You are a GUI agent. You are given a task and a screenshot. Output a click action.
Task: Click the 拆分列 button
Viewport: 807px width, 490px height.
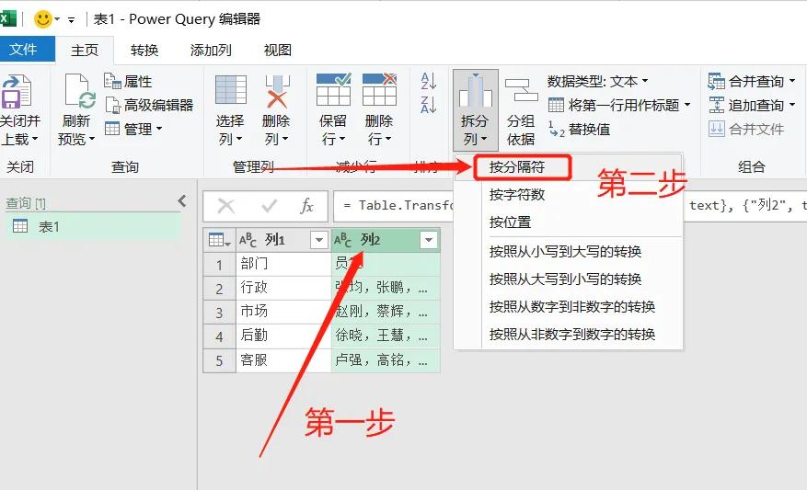(475, 109)
